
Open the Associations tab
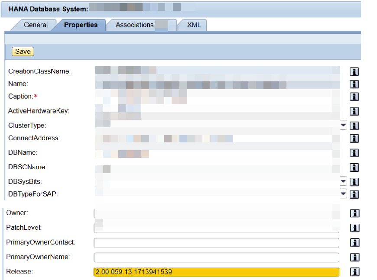[141, 25]
